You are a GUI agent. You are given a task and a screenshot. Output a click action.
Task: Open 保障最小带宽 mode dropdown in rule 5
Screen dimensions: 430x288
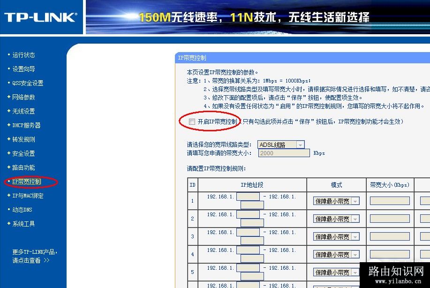(336, 273)
